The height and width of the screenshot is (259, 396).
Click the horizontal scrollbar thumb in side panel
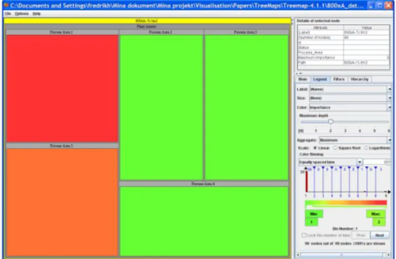pyautogui.click(x=342, y=255)
